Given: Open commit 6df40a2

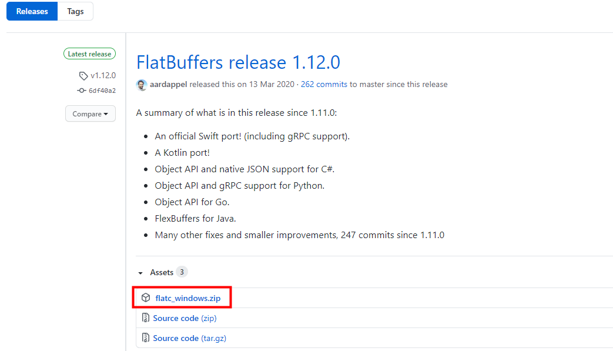Looking at the screenshot, I should click(102, 91).
